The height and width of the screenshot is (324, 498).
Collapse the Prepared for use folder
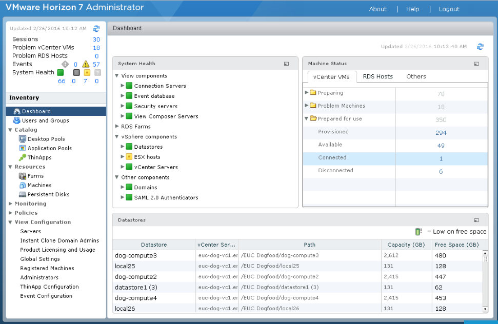click(x=307, y=118)
